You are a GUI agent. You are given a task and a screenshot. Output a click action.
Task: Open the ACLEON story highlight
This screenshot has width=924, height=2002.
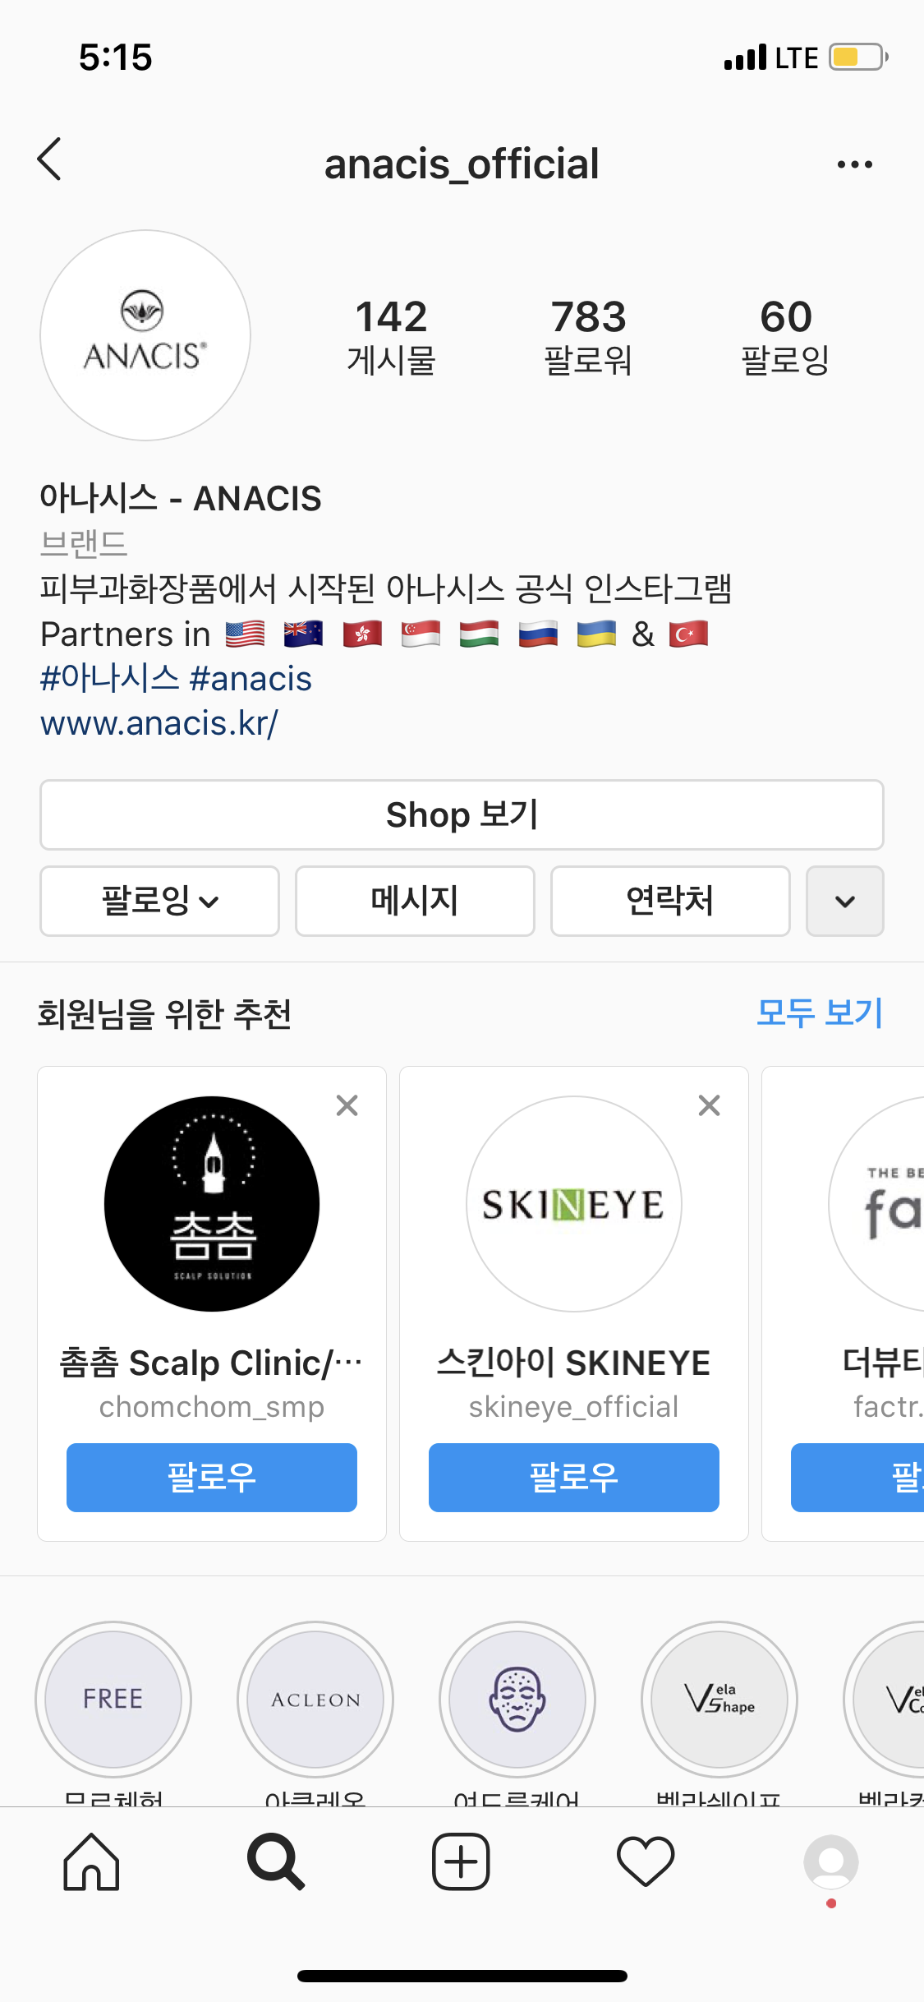(315, 1699)
